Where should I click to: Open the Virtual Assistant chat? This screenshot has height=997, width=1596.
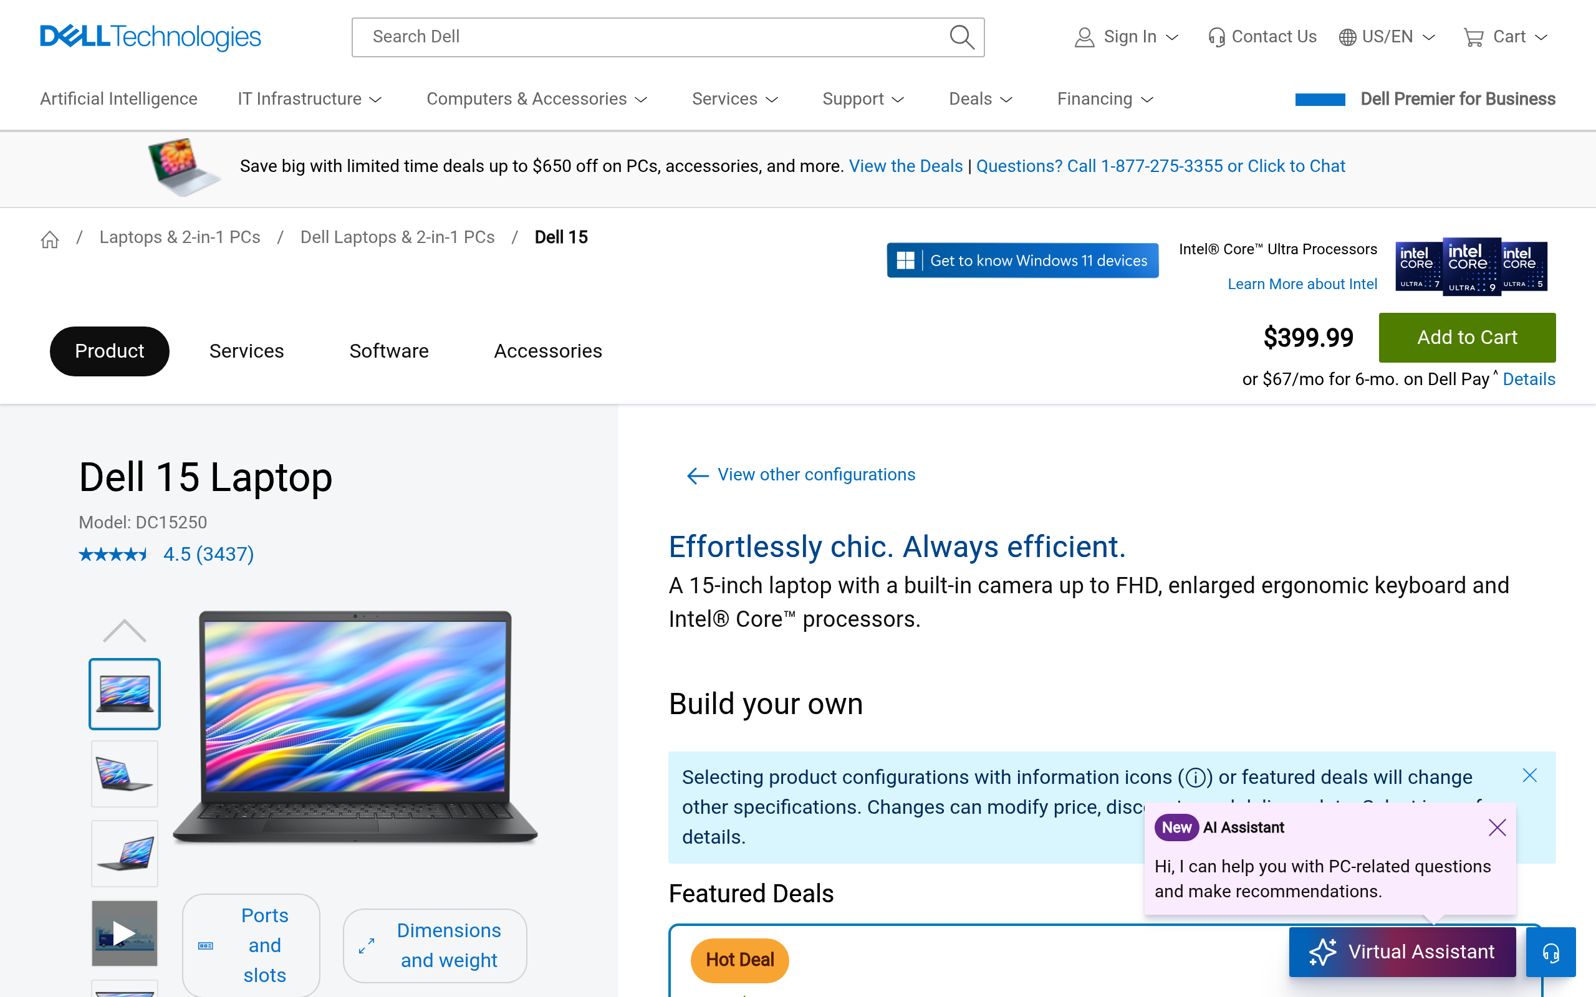(1402, 952)
